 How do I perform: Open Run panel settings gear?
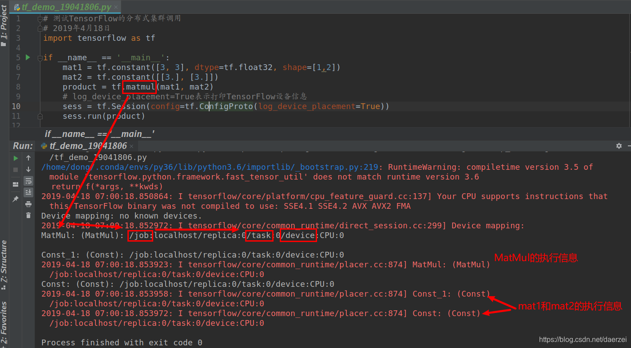619,146
